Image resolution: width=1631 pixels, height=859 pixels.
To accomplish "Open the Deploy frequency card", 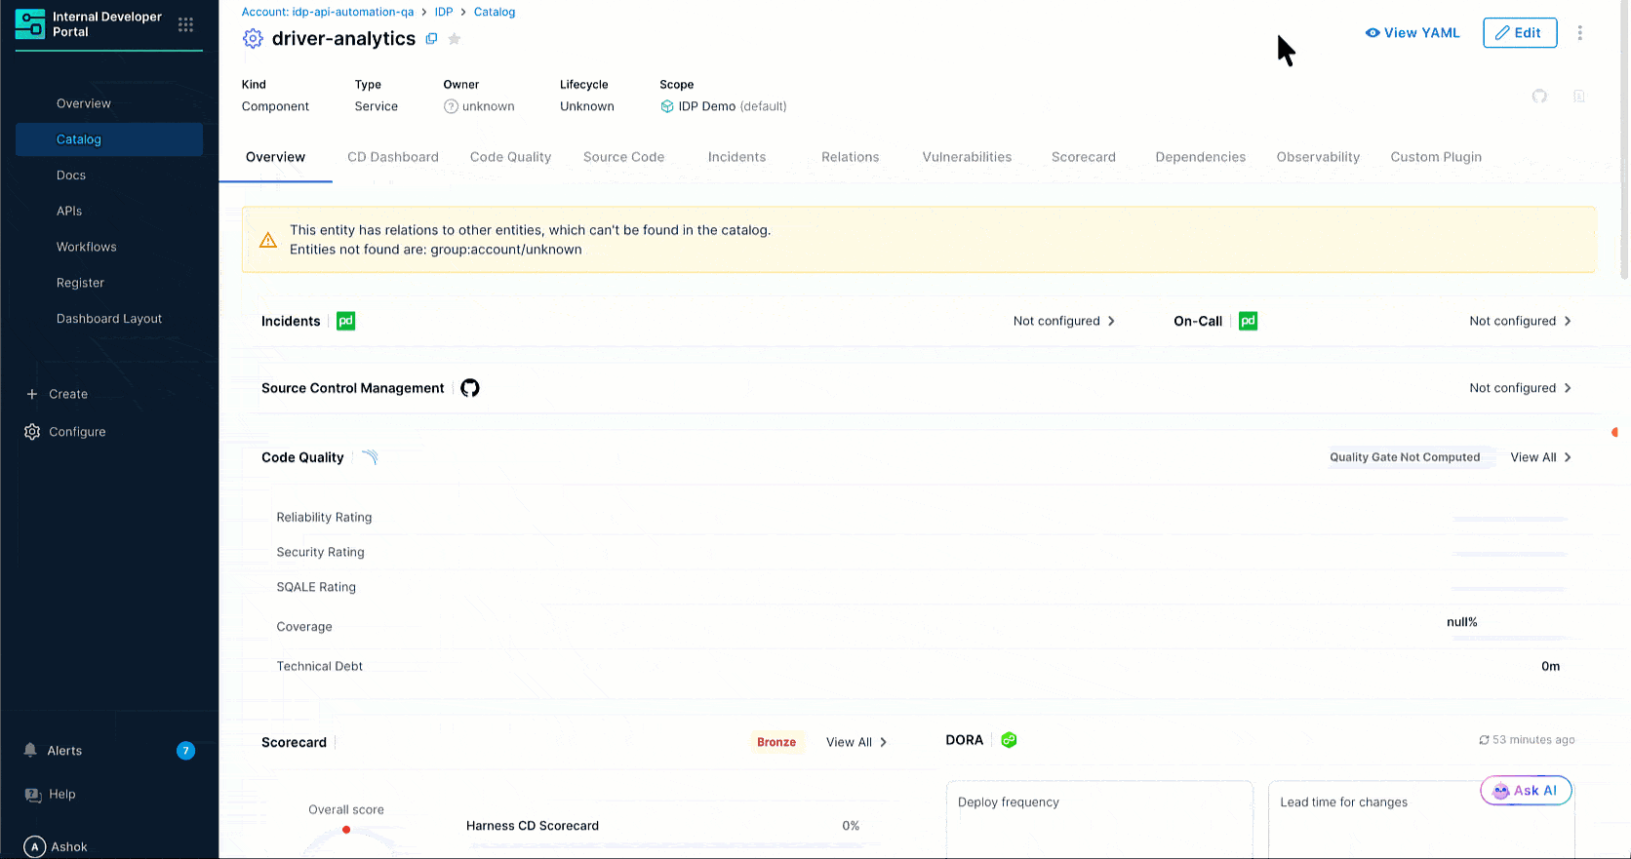I will (x=1099, y=819).
